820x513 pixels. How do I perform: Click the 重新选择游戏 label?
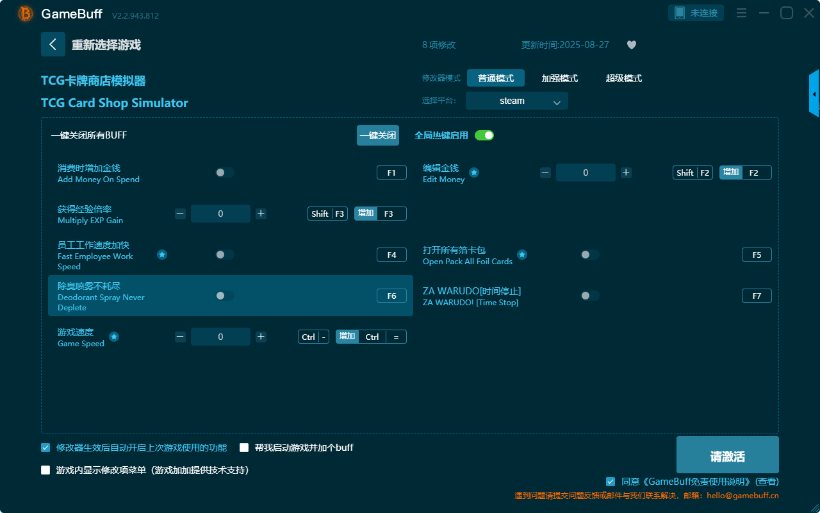(x=106, y=45)
